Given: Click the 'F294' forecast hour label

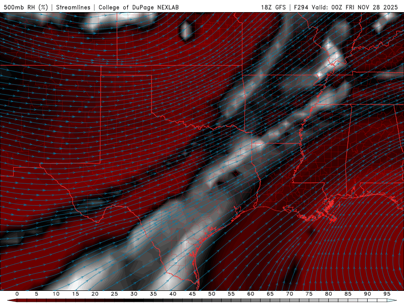Looking at the screenshot, I should 301,7.
